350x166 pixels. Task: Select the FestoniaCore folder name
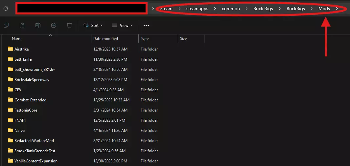coord(26,110)
